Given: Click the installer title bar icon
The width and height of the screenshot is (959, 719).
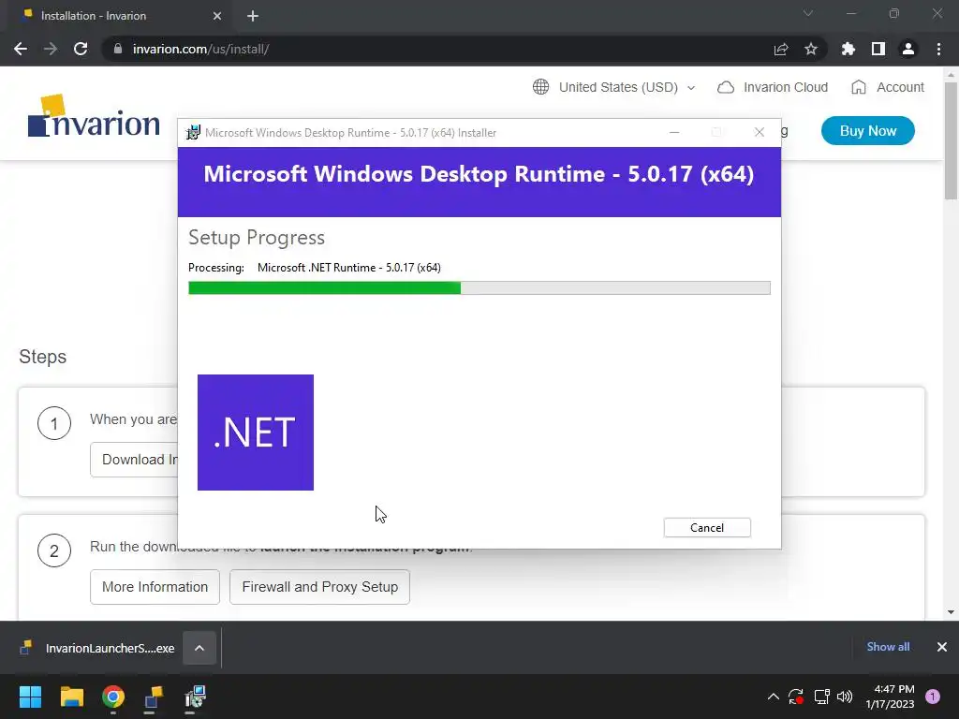Looking at the screenshot, I should tap(193, 133).
